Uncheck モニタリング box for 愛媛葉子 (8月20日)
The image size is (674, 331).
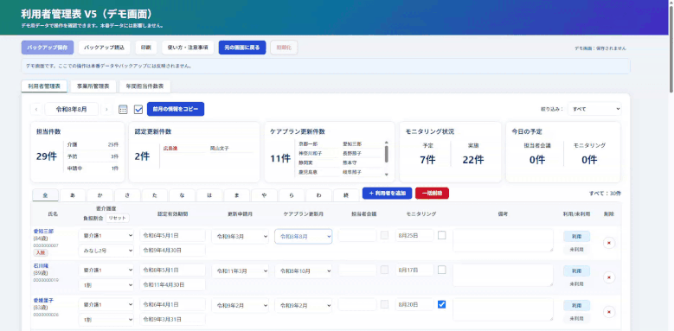[442, 304]
